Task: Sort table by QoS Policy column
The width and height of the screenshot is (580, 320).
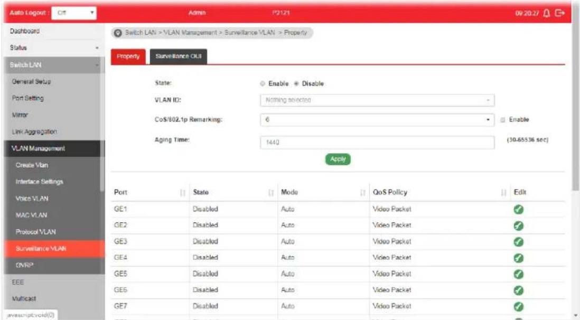Action: [503, 193]
